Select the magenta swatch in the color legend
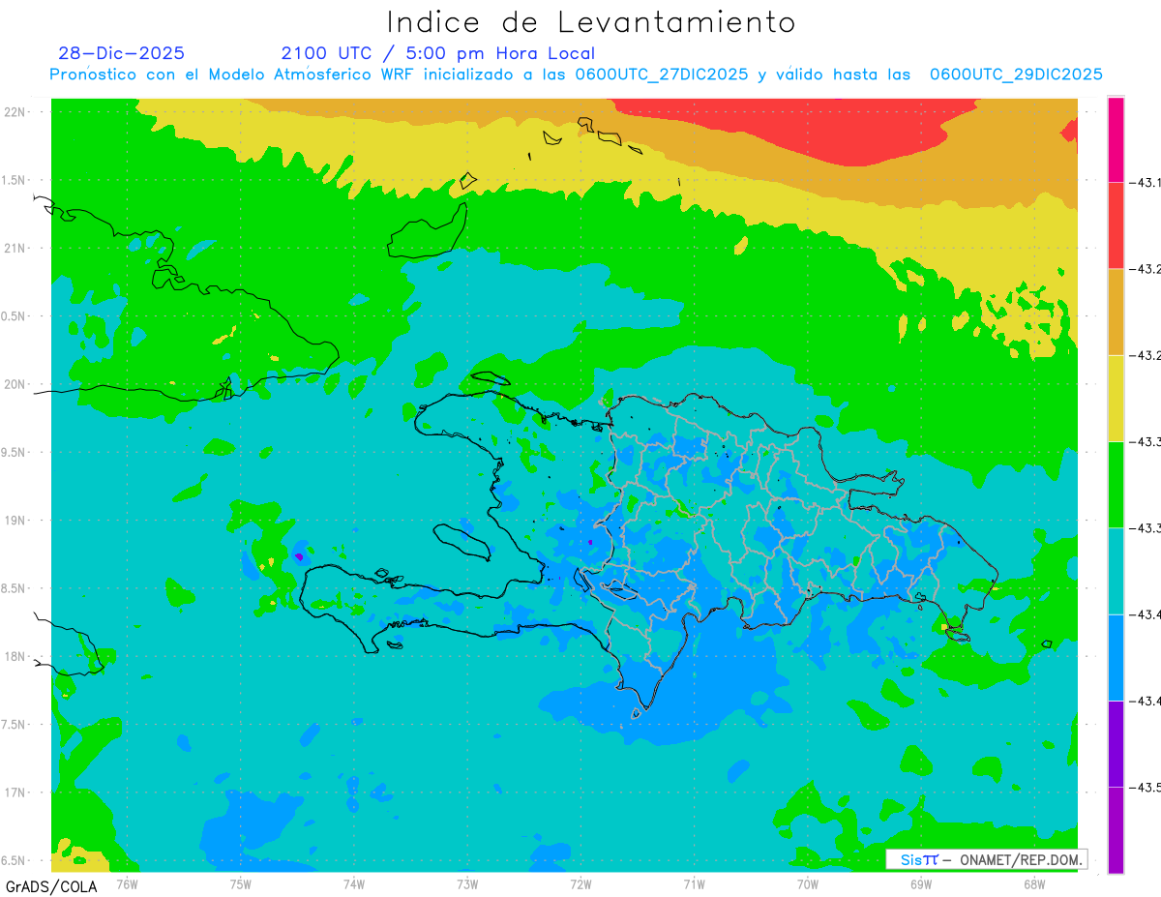 1116,139
